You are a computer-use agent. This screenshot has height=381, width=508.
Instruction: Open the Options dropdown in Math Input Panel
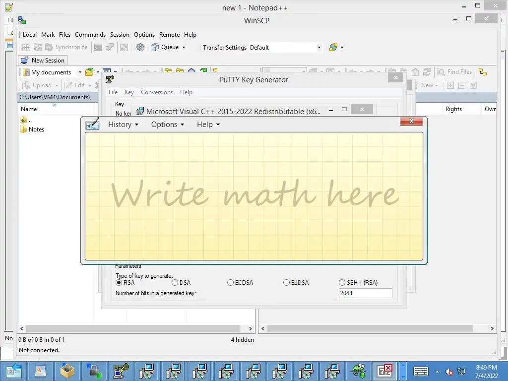pos(168,125)
